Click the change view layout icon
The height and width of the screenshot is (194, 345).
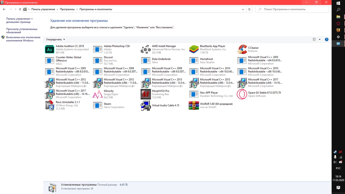click(x=314, y=39)
